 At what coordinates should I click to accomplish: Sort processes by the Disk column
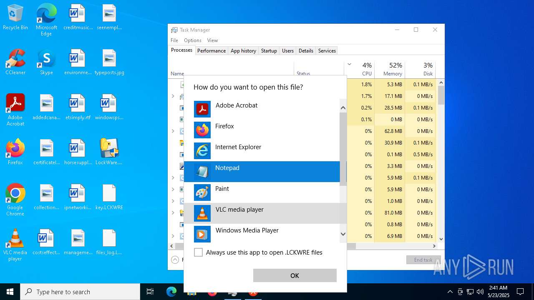click(x=420, y=70)
